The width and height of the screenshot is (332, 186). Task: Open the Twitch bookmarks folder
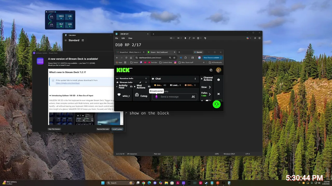134,62
